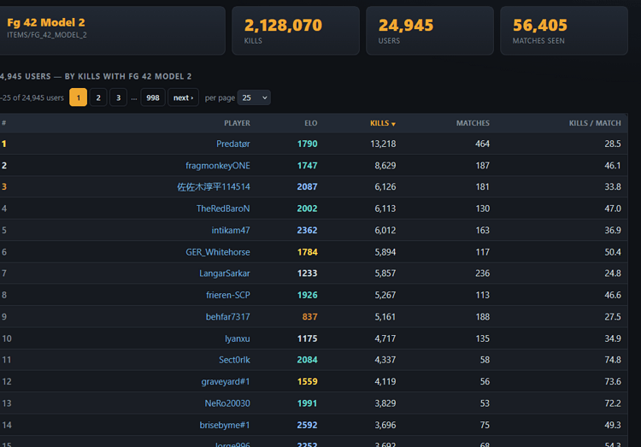Open TheRedBaroN player profile
Viewport: 641px width, 447px height.
click(223, 209)
